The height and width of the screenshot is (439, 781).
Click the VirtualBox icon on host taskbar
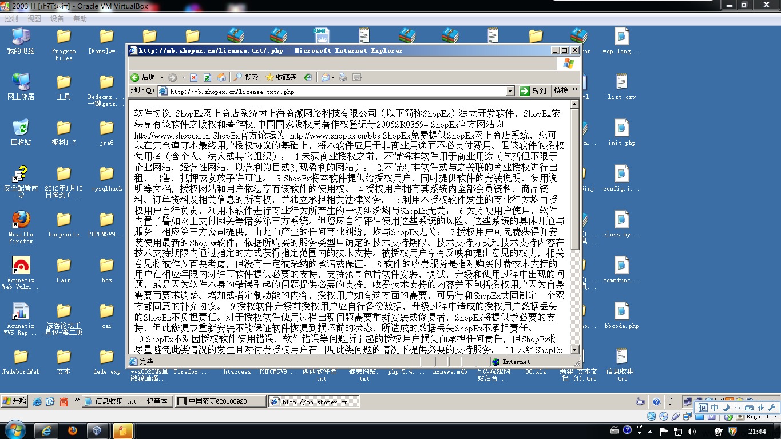pyautogui.click(x=97, y=430)
